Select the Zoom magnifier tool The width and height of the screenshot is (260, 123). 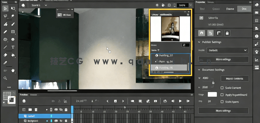(5, 78)
